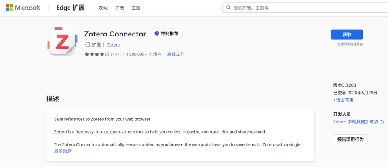Click the star rating icons

97,55
